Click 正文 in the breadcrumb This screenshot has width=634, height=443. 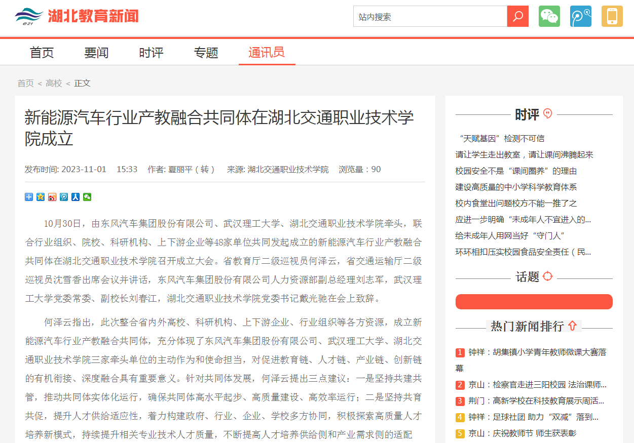tap(83, 83)
